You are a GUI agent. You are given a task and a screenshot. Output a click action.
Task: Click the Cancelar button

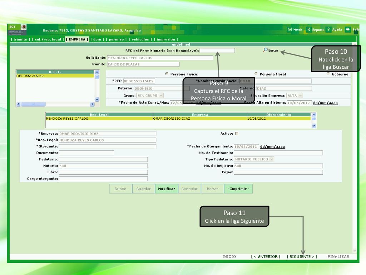pos(189,189)
